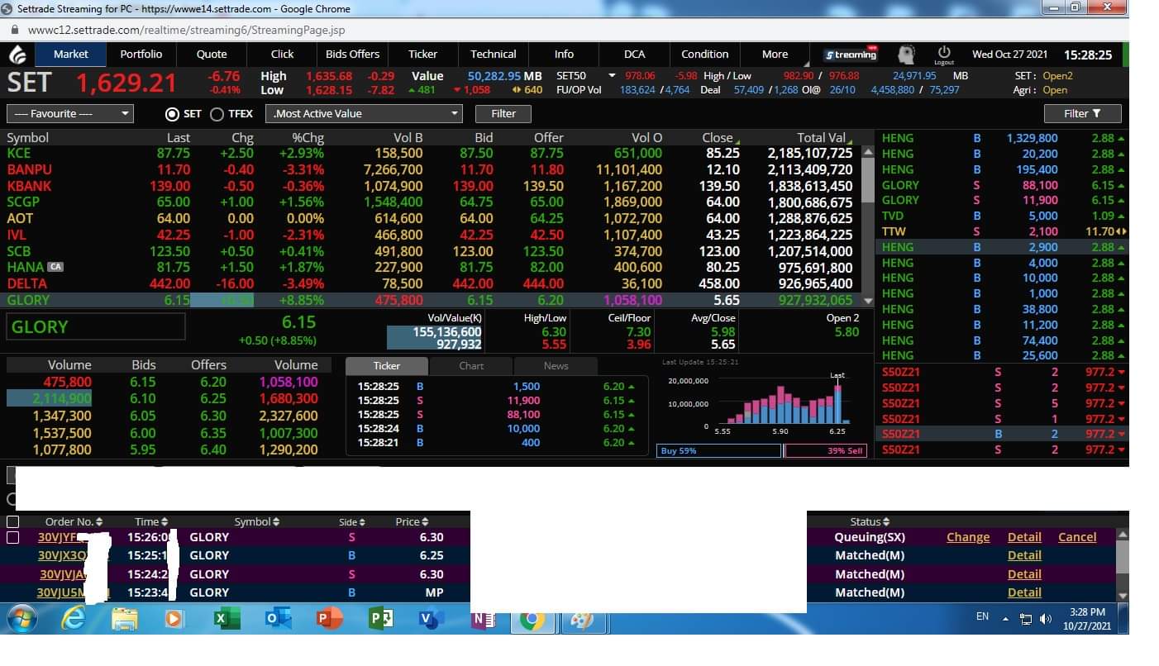Select Ticker tab in quote panel
The height and width of the screenshot is (666, 1159).
tap(387, 366)
